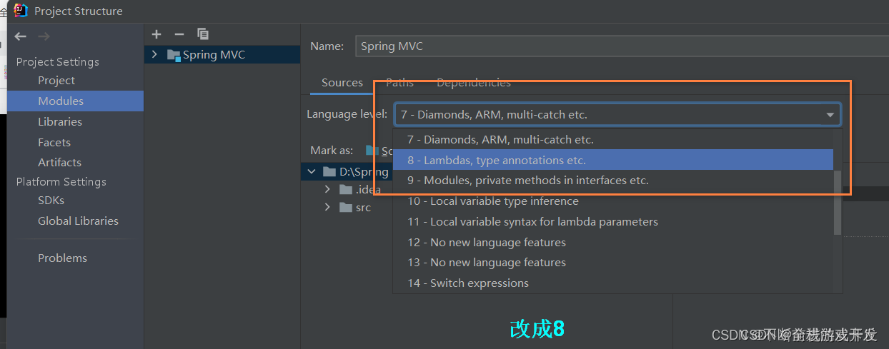Click the dropdown list scrollbar
889x349 pixels.
pyautogui.click(x=838, y=203)
